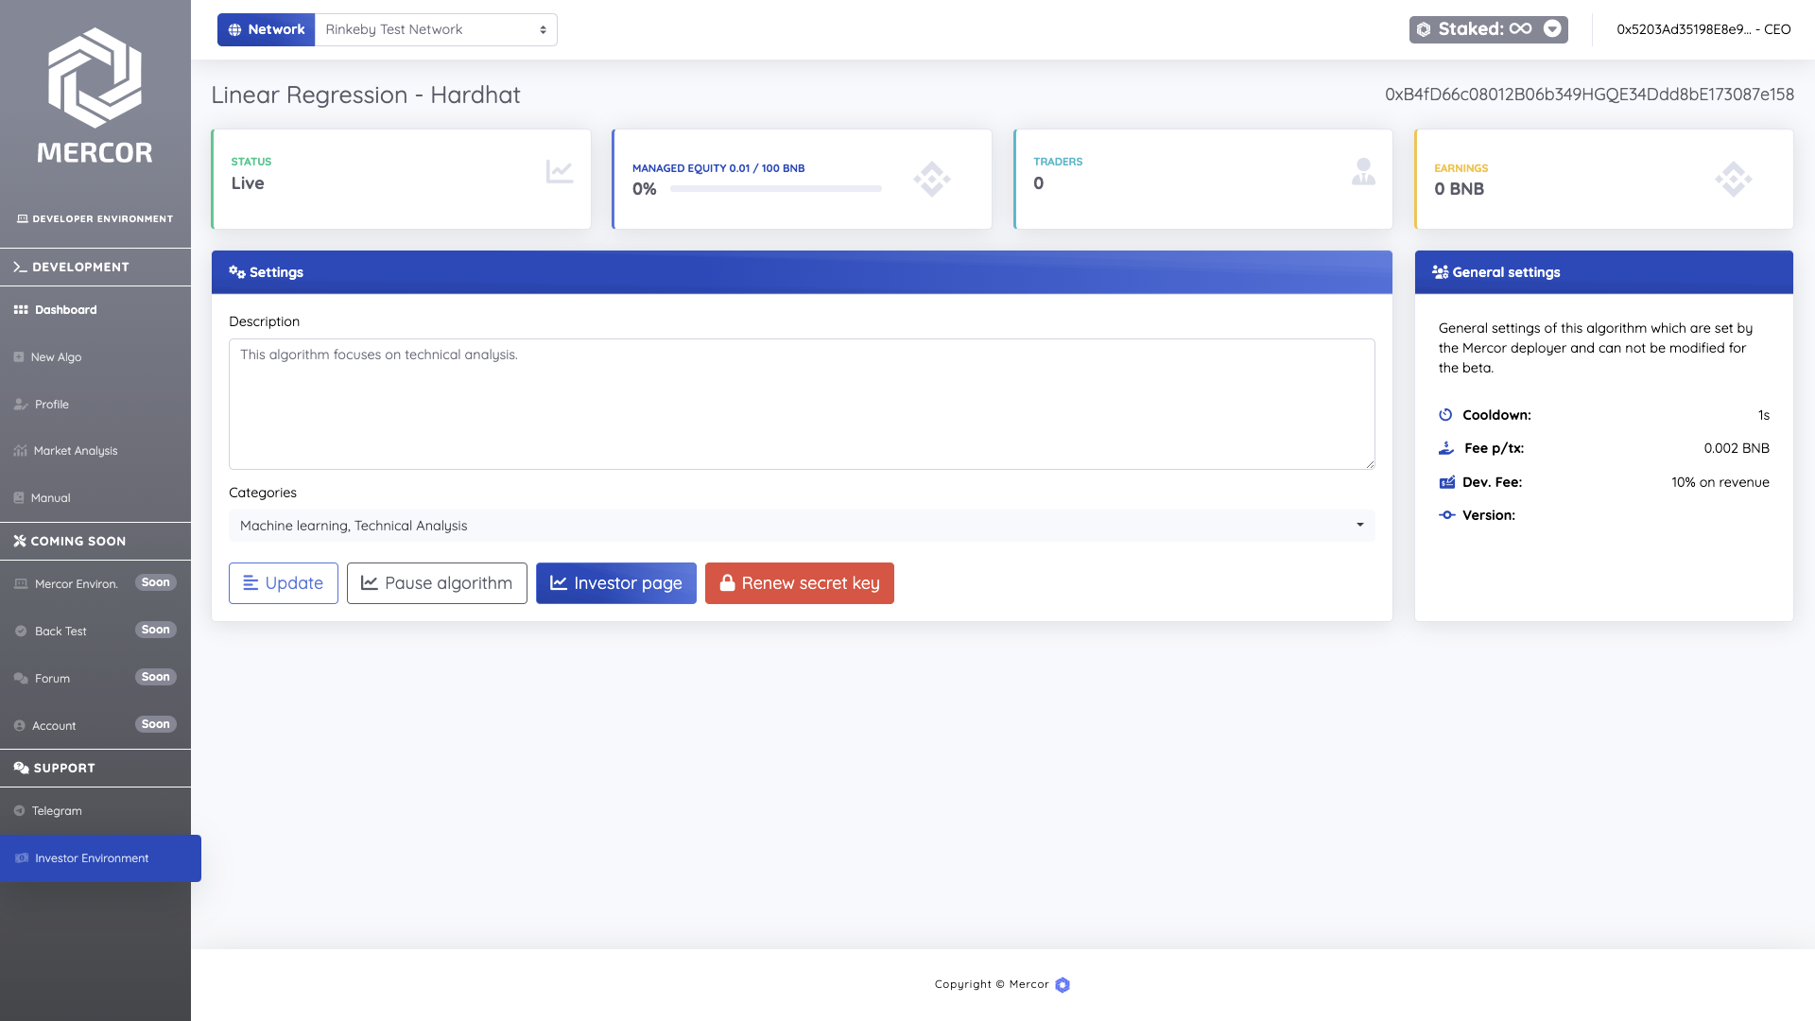
Task: Expand the Categories dropdown
Action: click(x=801, y=526)
